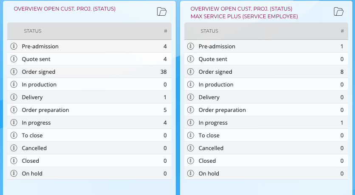Select On hold label in Max Service panel
Viewport: 355px width, 195px height.
pyautogui.click(x=209, y=173)
